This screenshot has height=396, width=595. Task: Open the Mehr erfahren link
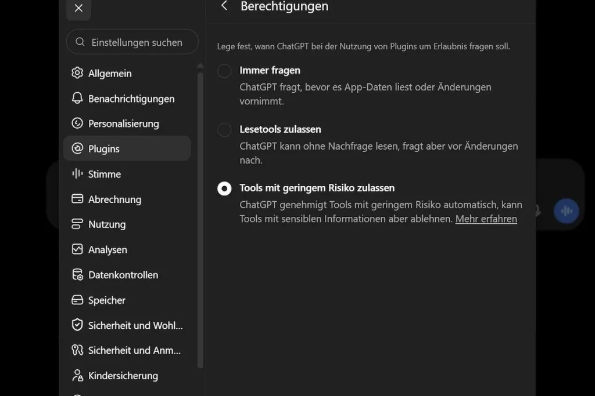(x=486, y=219)
